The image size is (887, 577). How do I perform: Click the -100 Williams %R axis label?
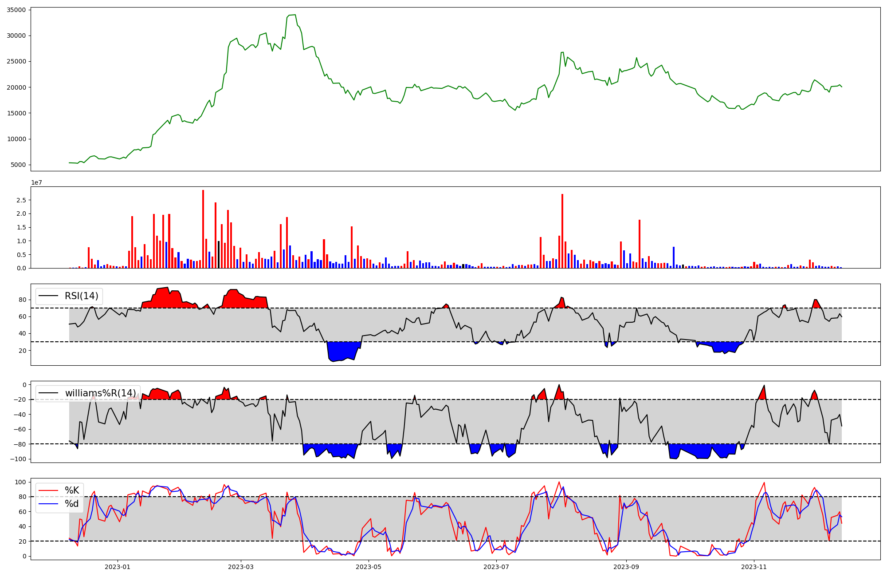coord(17,459)
